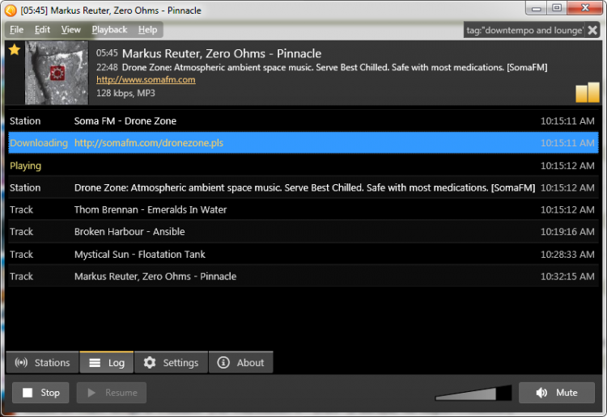Switch to the Stations tab

43,363
